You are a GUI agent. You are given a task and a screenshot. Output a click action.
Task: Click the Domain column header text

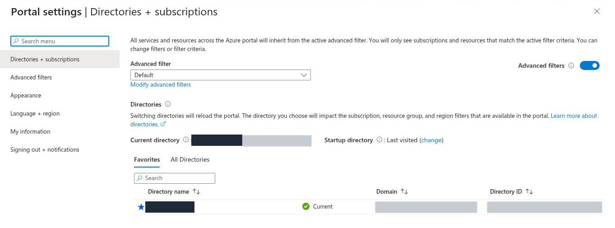pyautogui.click(x=387, y=191)
